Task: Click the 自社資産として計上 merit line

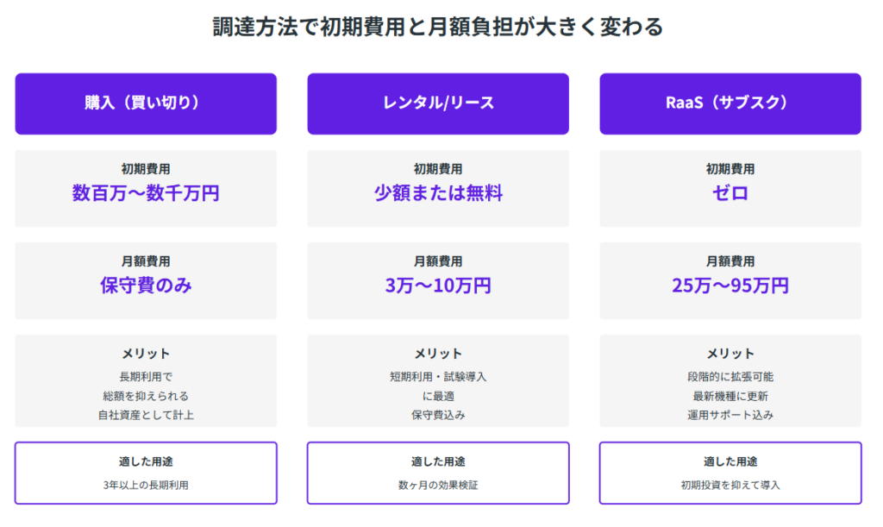Action: (146, 415)
